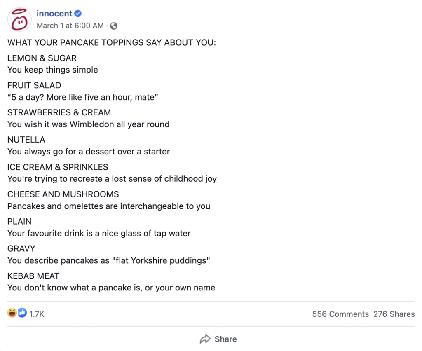Viewport: 422px width, 351px height.
Task: Click the blue thumbs-up like reaction icon
Action: click(x=22, y=313)
